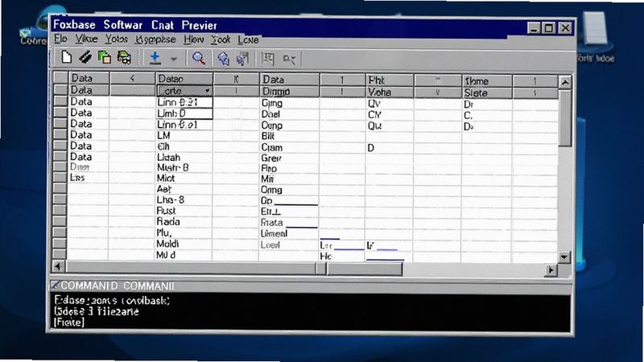Click the New blank document icon

(x=66, y=57)
